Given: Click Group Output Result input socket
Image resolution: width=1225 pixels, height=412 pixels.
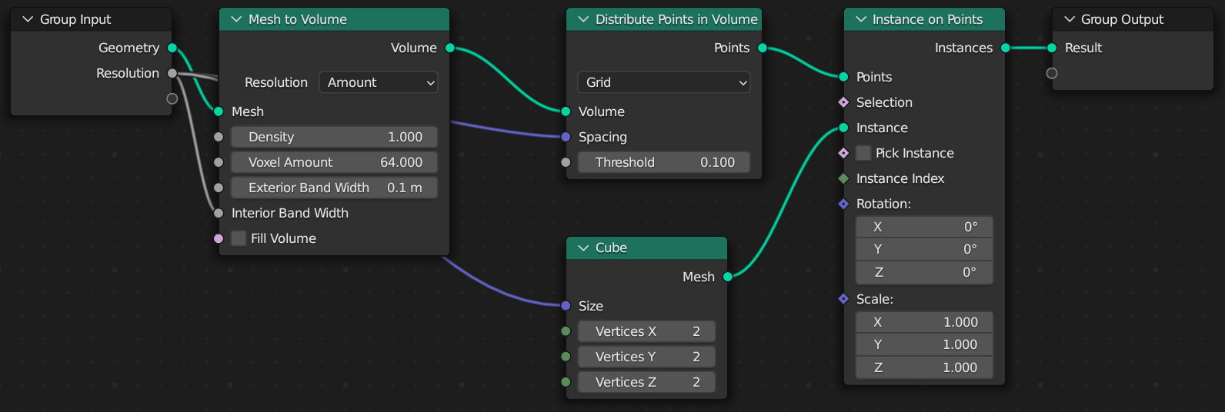Looking at the screenshot, I should 1052,48.
